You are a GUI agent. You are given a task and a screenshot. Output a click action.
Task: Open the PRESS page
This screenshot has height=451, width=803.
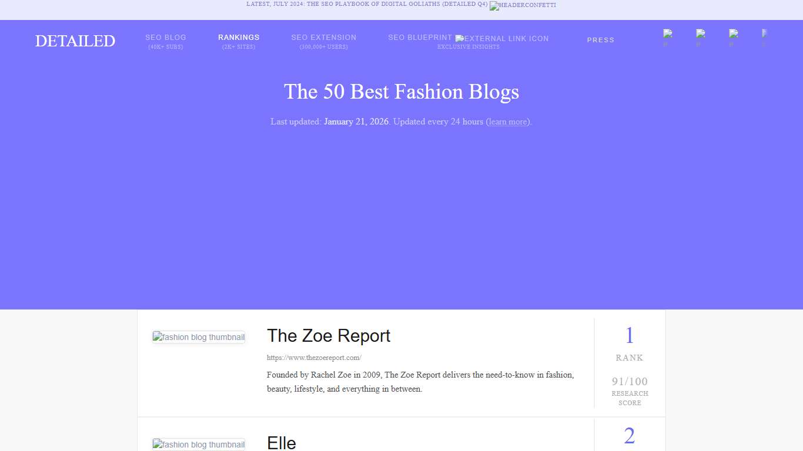(600, 40)
